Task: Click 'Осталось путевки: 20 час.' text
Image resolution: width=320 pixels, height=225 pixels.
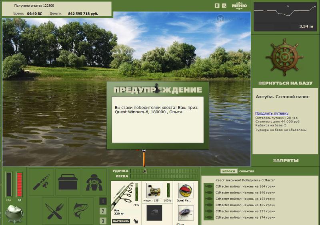Action: pyautogui.click(x=276, y=118)
